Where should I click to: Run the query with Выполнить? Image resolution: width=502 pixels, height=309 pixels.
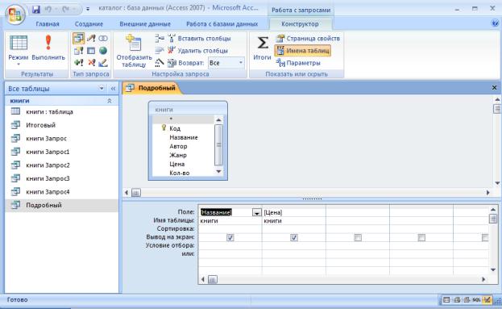[x=48, y=48]
